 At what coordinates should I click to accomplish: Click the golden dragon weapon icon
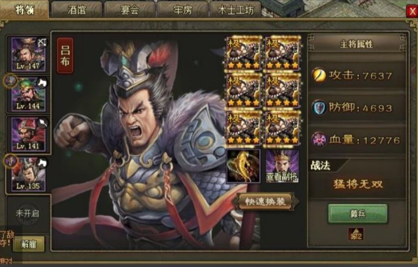point(244,166)
